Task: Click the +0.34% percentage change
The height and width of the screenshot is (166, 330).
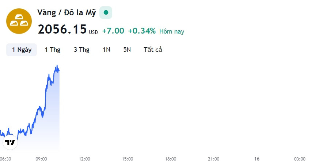Action: tap(142, 31)
